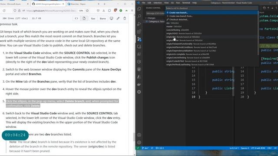The image size is (278, 156).
Task: Open the File menu in VS Code
Action: pos(144,3)
